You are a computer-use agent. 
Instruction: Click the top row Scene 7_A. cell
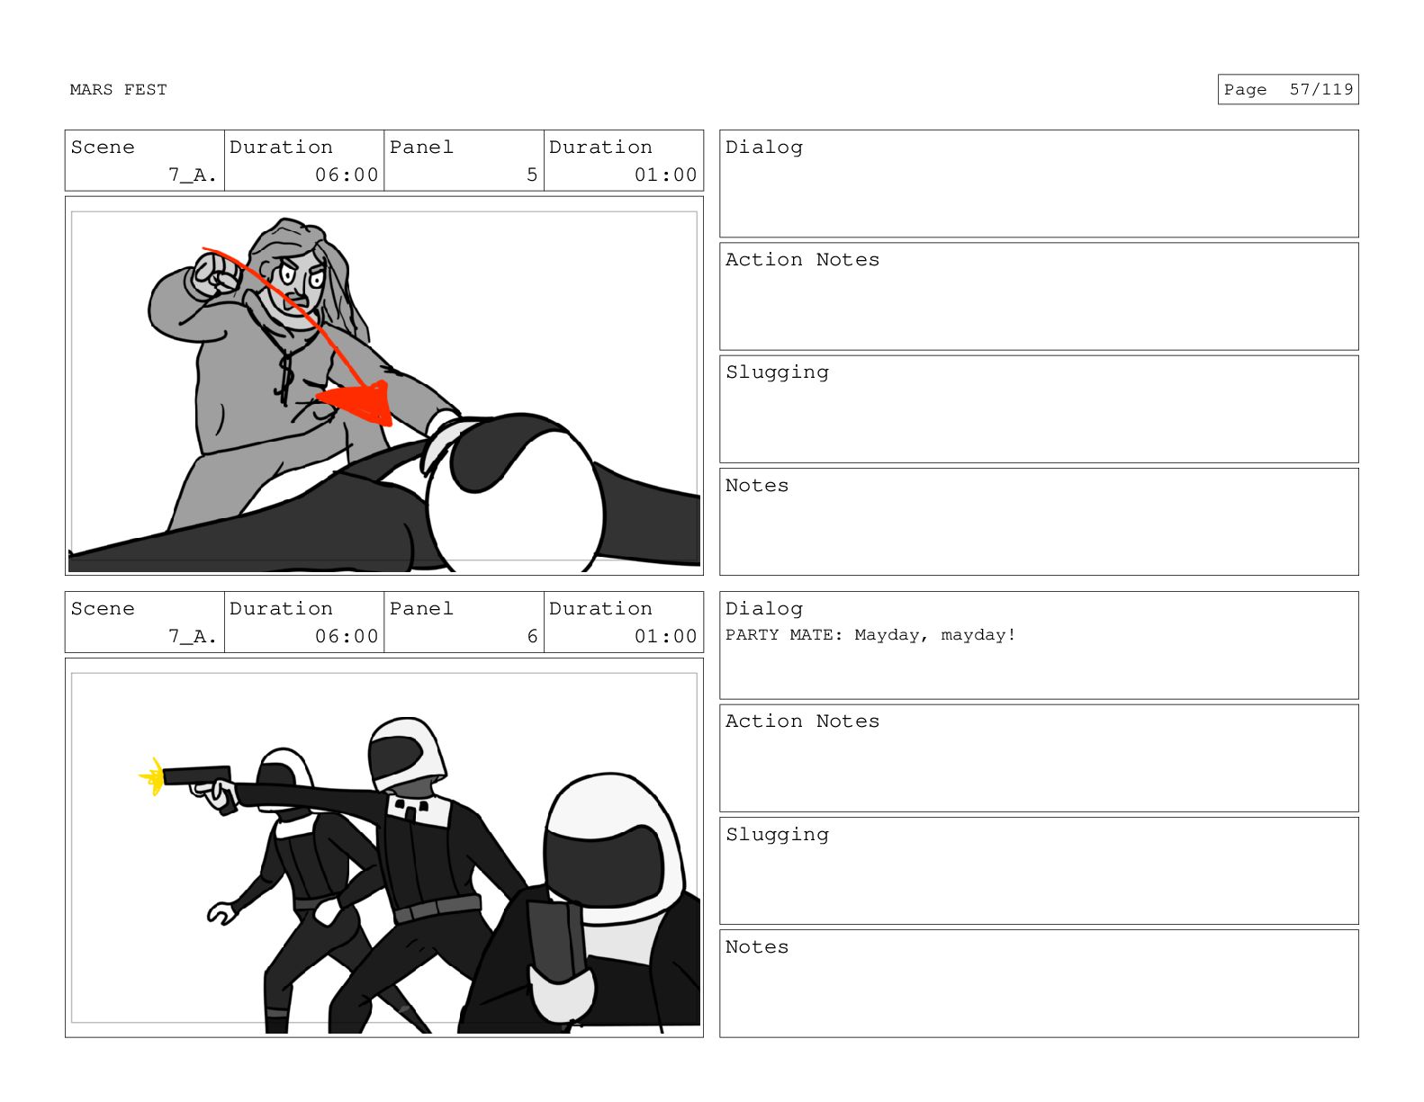[145, 161]
